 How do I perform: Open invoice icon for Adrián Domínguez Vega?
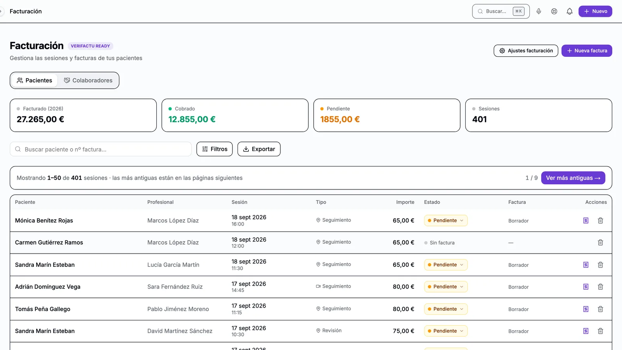pyautogui.click(x=586, y=287)
